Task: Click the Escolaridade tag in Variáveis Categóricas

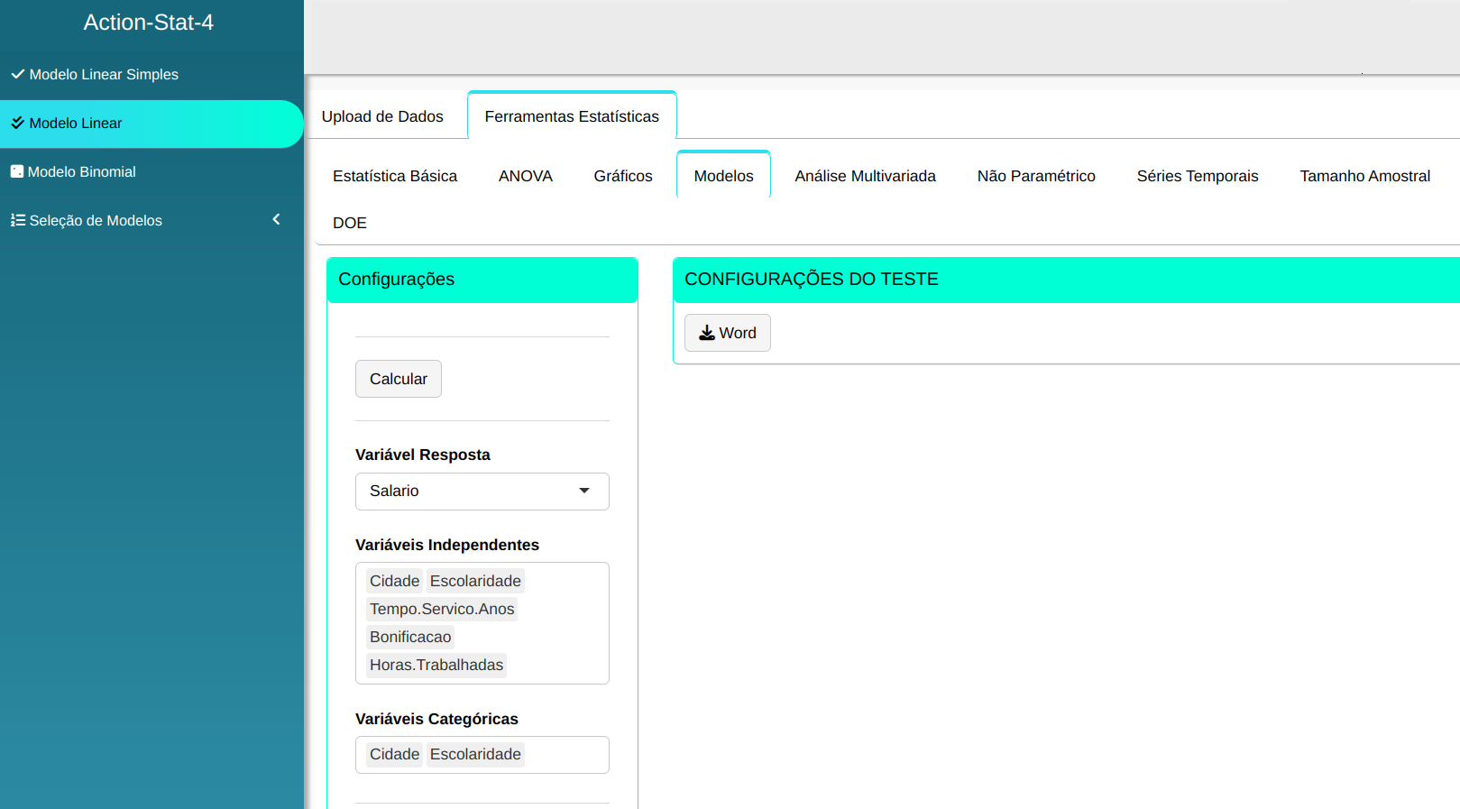Action: [475, 754]
